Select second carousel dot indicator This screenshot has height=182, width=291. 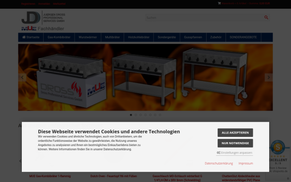point(136,115)
